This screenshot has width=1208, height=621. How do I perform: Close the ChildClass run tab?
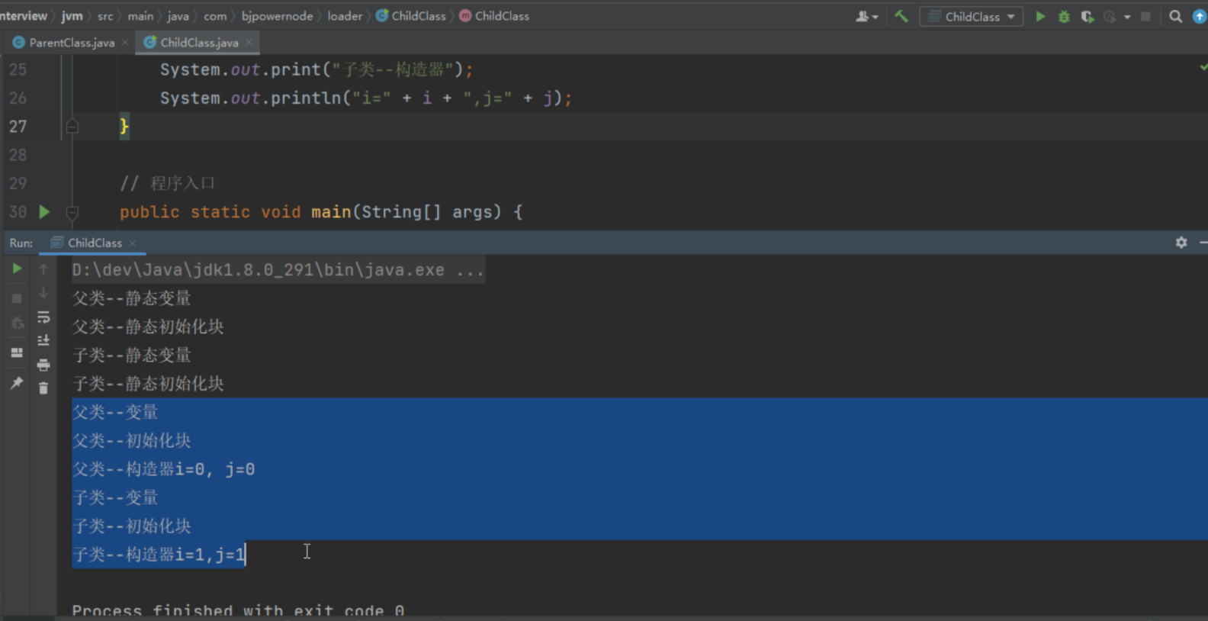[132, 243]
